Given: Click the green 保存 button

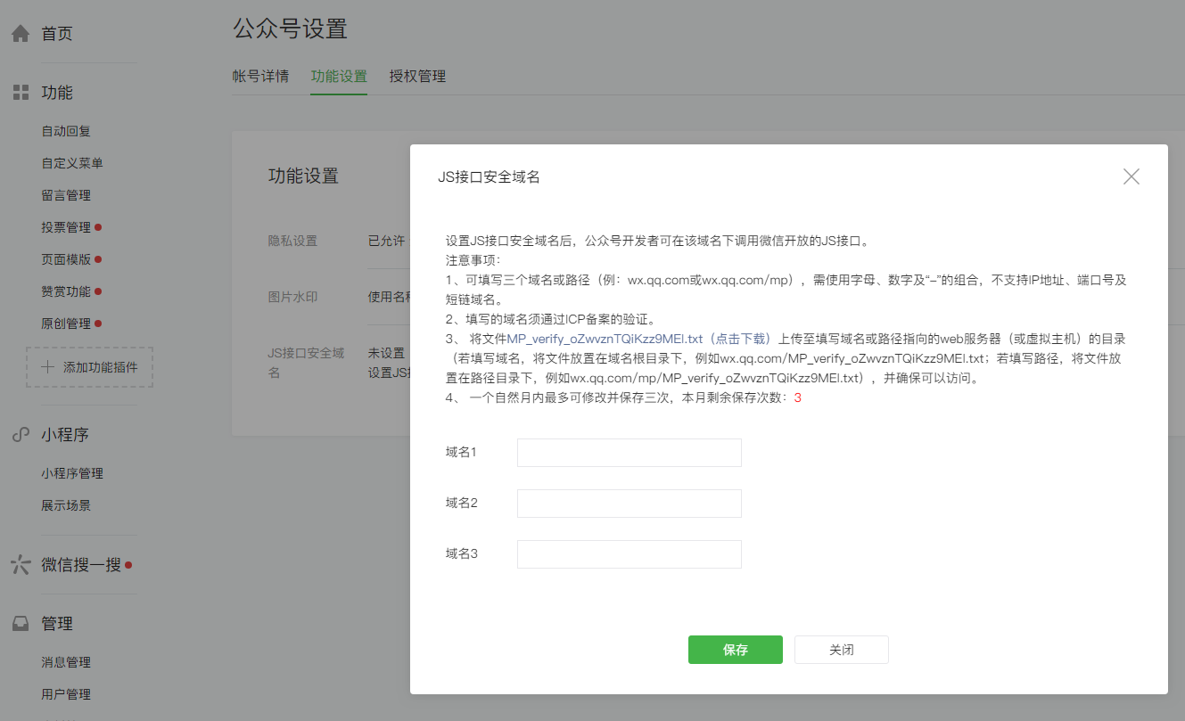Looking at the screenshot, I should click(x=736, y=650).
